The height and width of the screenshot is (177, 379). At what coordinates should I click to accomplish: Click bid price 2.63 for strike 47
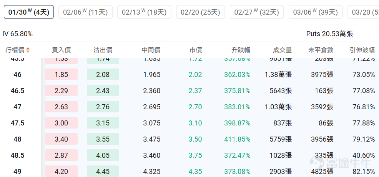[x=62, y=107]
